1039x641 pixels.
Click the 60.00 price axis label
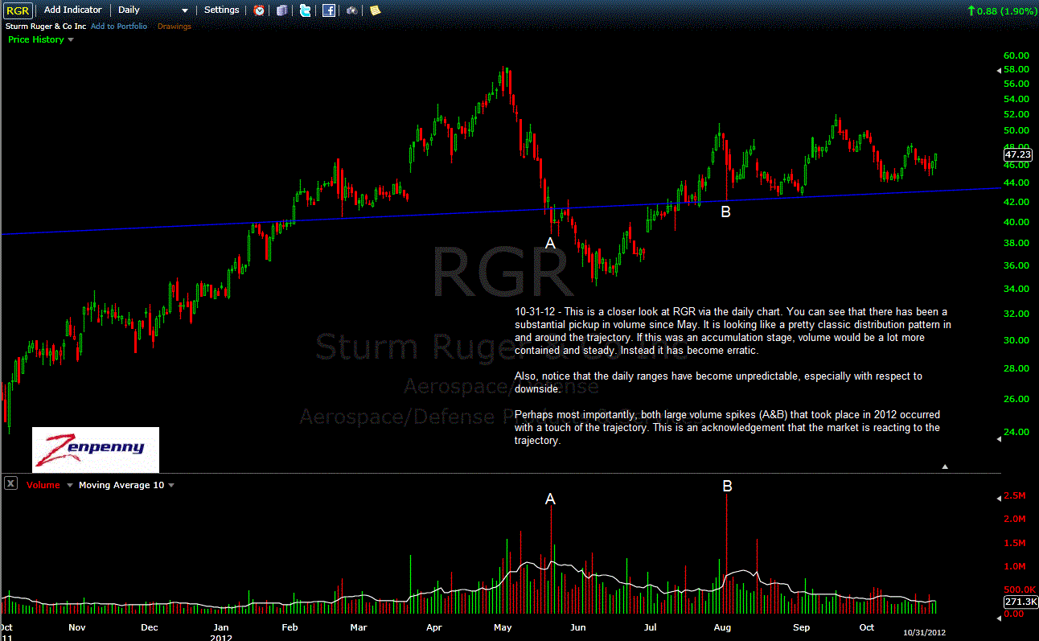point(1016,55)
